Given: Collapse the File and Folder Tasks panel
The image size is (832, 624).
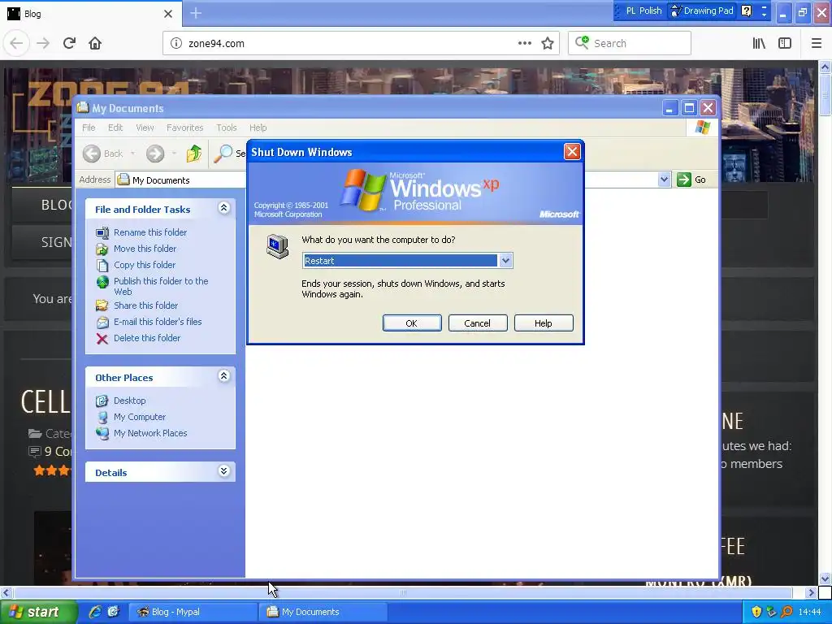Looking at the screenshot, I should click(224, 208).
